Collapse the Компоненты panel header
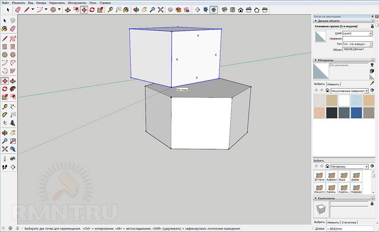This screenshot has height=232, width=379. [315, 198]
